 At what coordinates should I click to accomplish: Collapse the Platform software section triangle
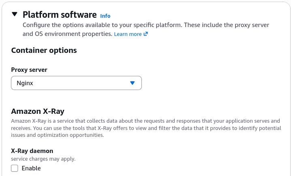pyautogui.click(x=15, y=14)
